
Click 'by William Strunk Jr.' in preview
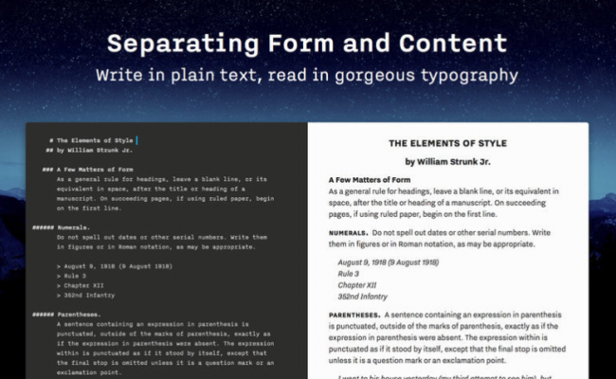(448, 161)
